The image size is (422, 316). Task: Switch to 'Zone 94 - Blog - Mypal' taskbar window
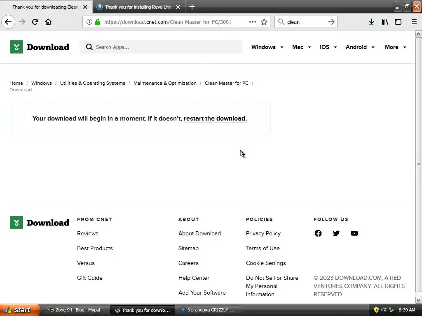coord(76,310)
